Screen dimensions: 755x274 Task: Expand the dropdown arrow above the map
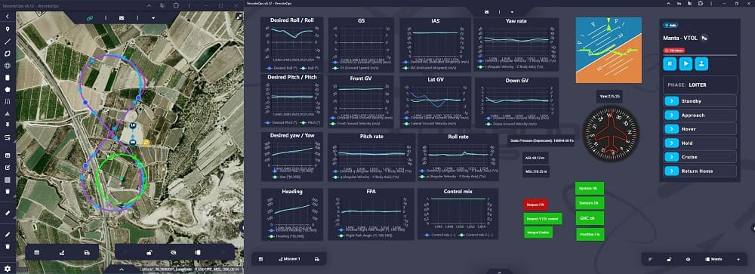pyautogui.click(x=153, y=18)
